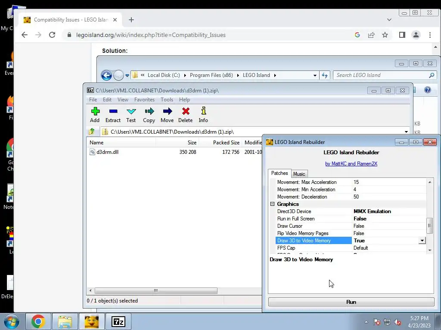Click the Windows Start button
Viewport: 441px width, 330px height.
point(11,321)
